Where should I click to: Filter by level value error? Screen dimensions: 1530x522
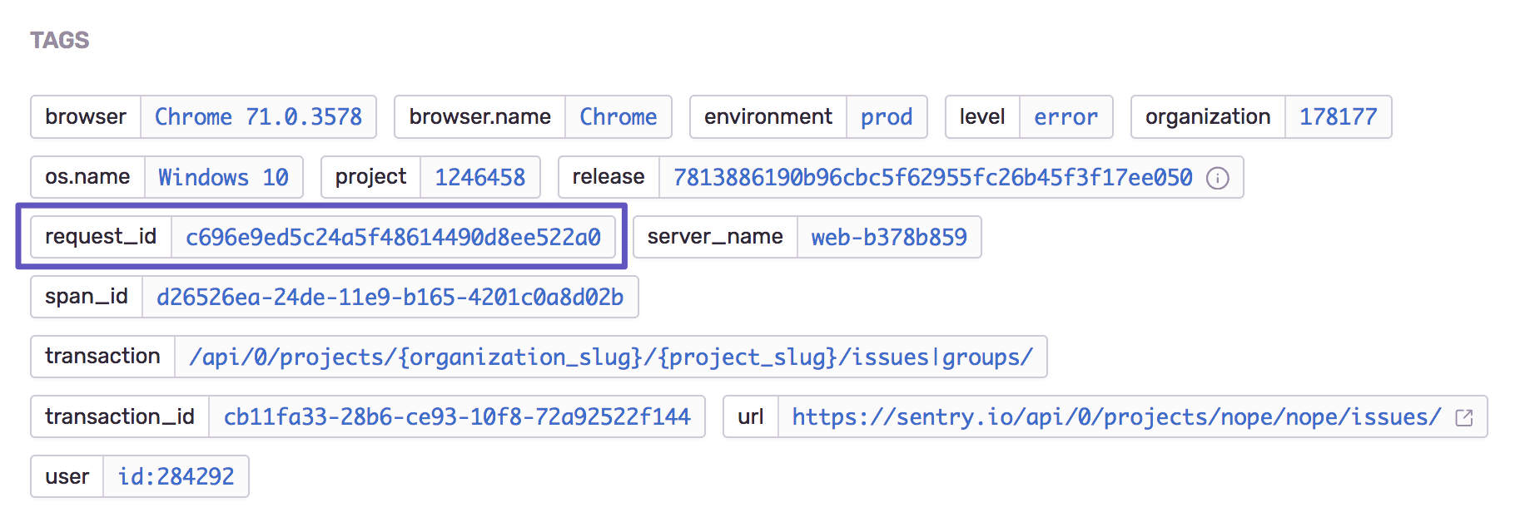(1066, 117)
